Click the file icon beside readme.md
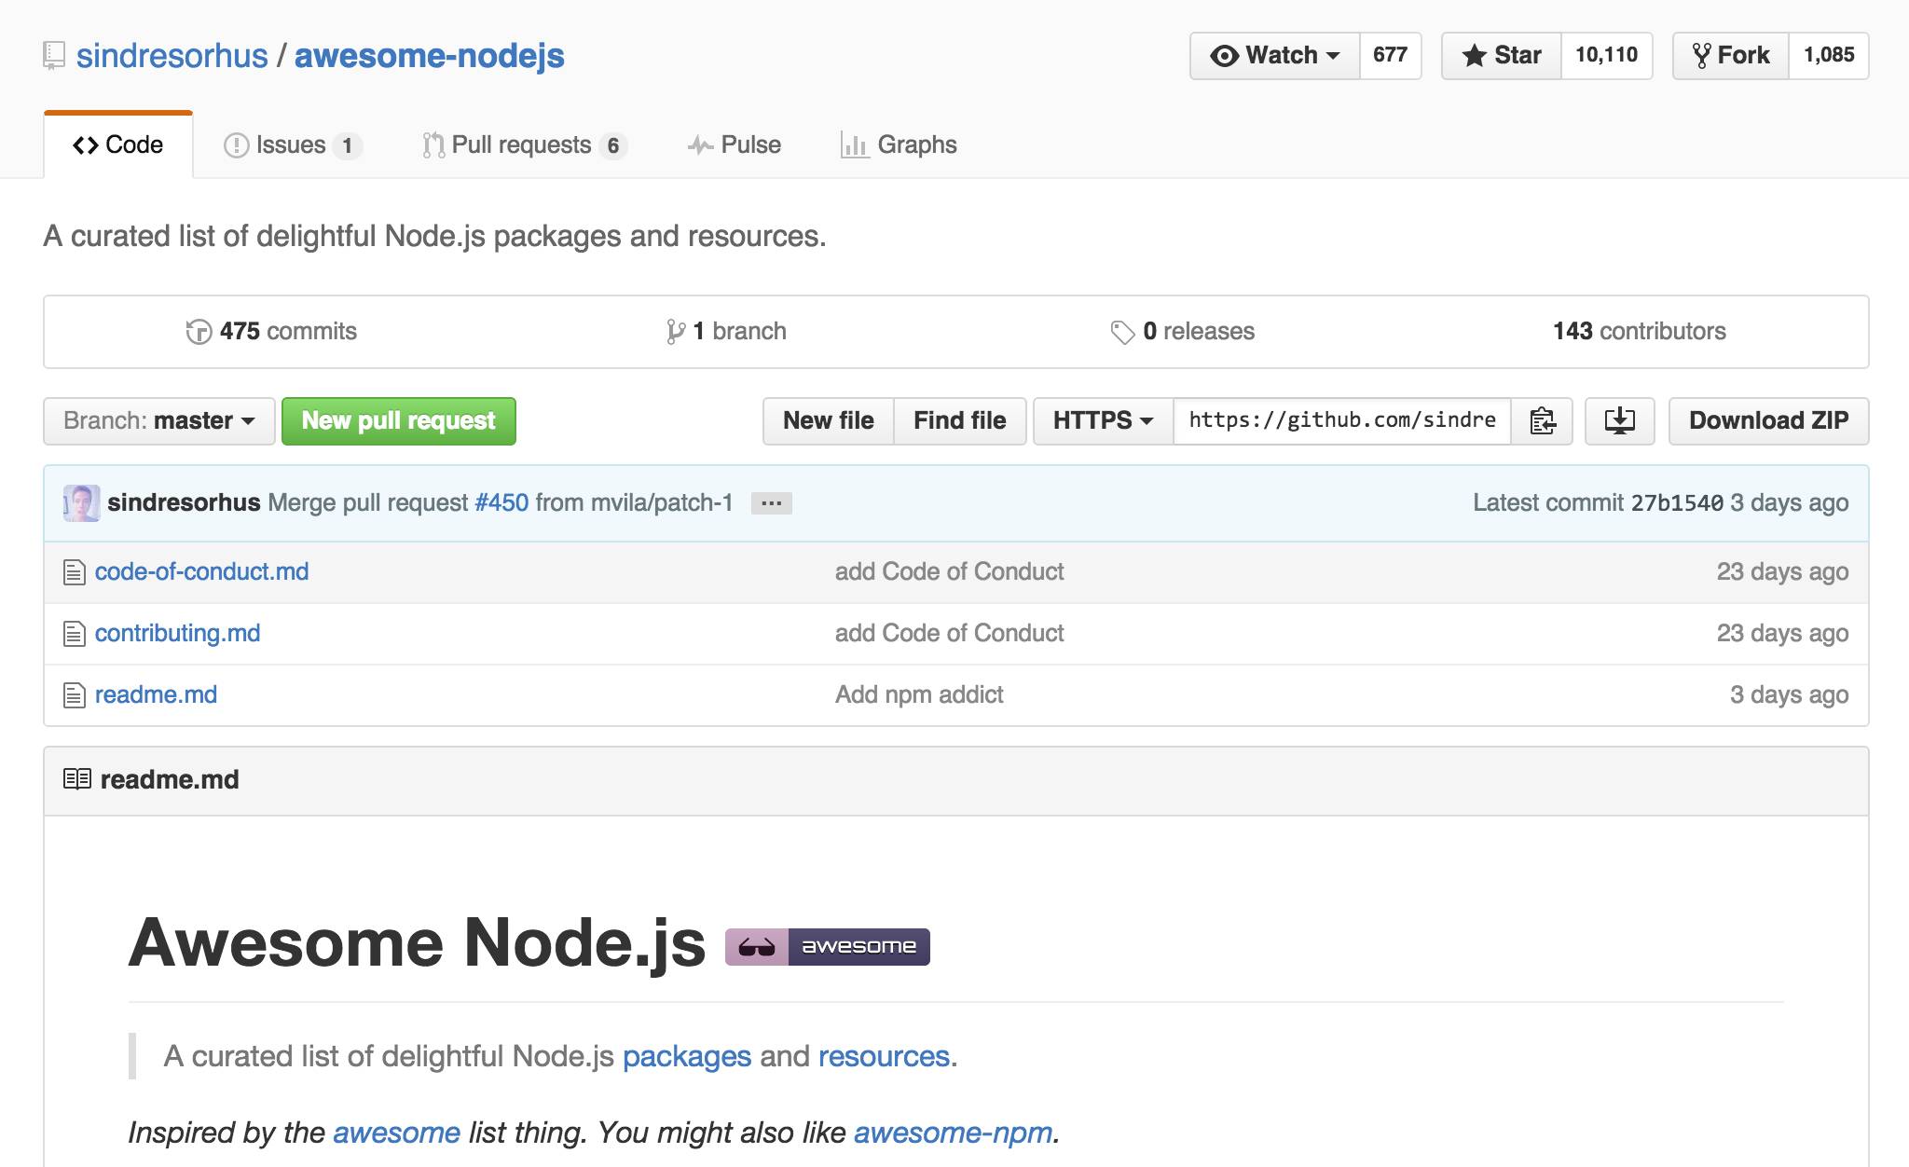Viewport: 1909px width, 1167px height. tap(75, 695)
